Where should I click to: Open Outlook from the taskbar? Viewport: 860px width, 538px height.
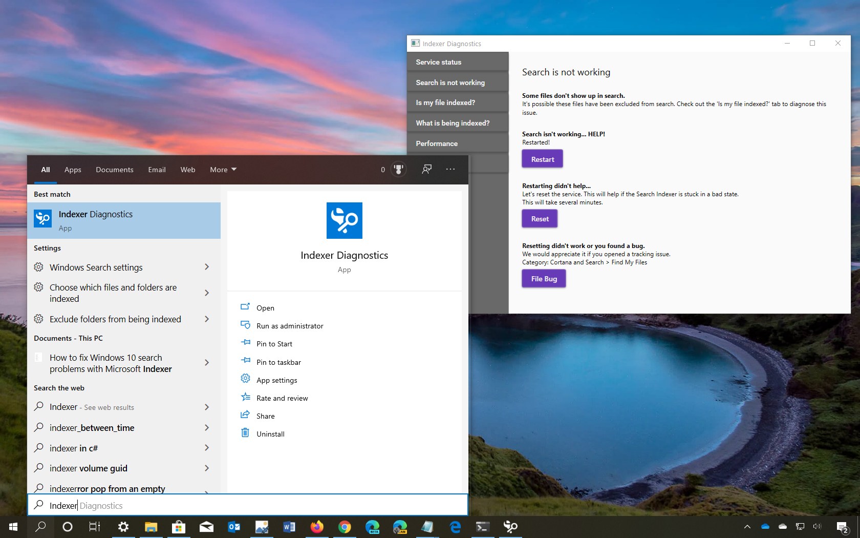(234, 527)
